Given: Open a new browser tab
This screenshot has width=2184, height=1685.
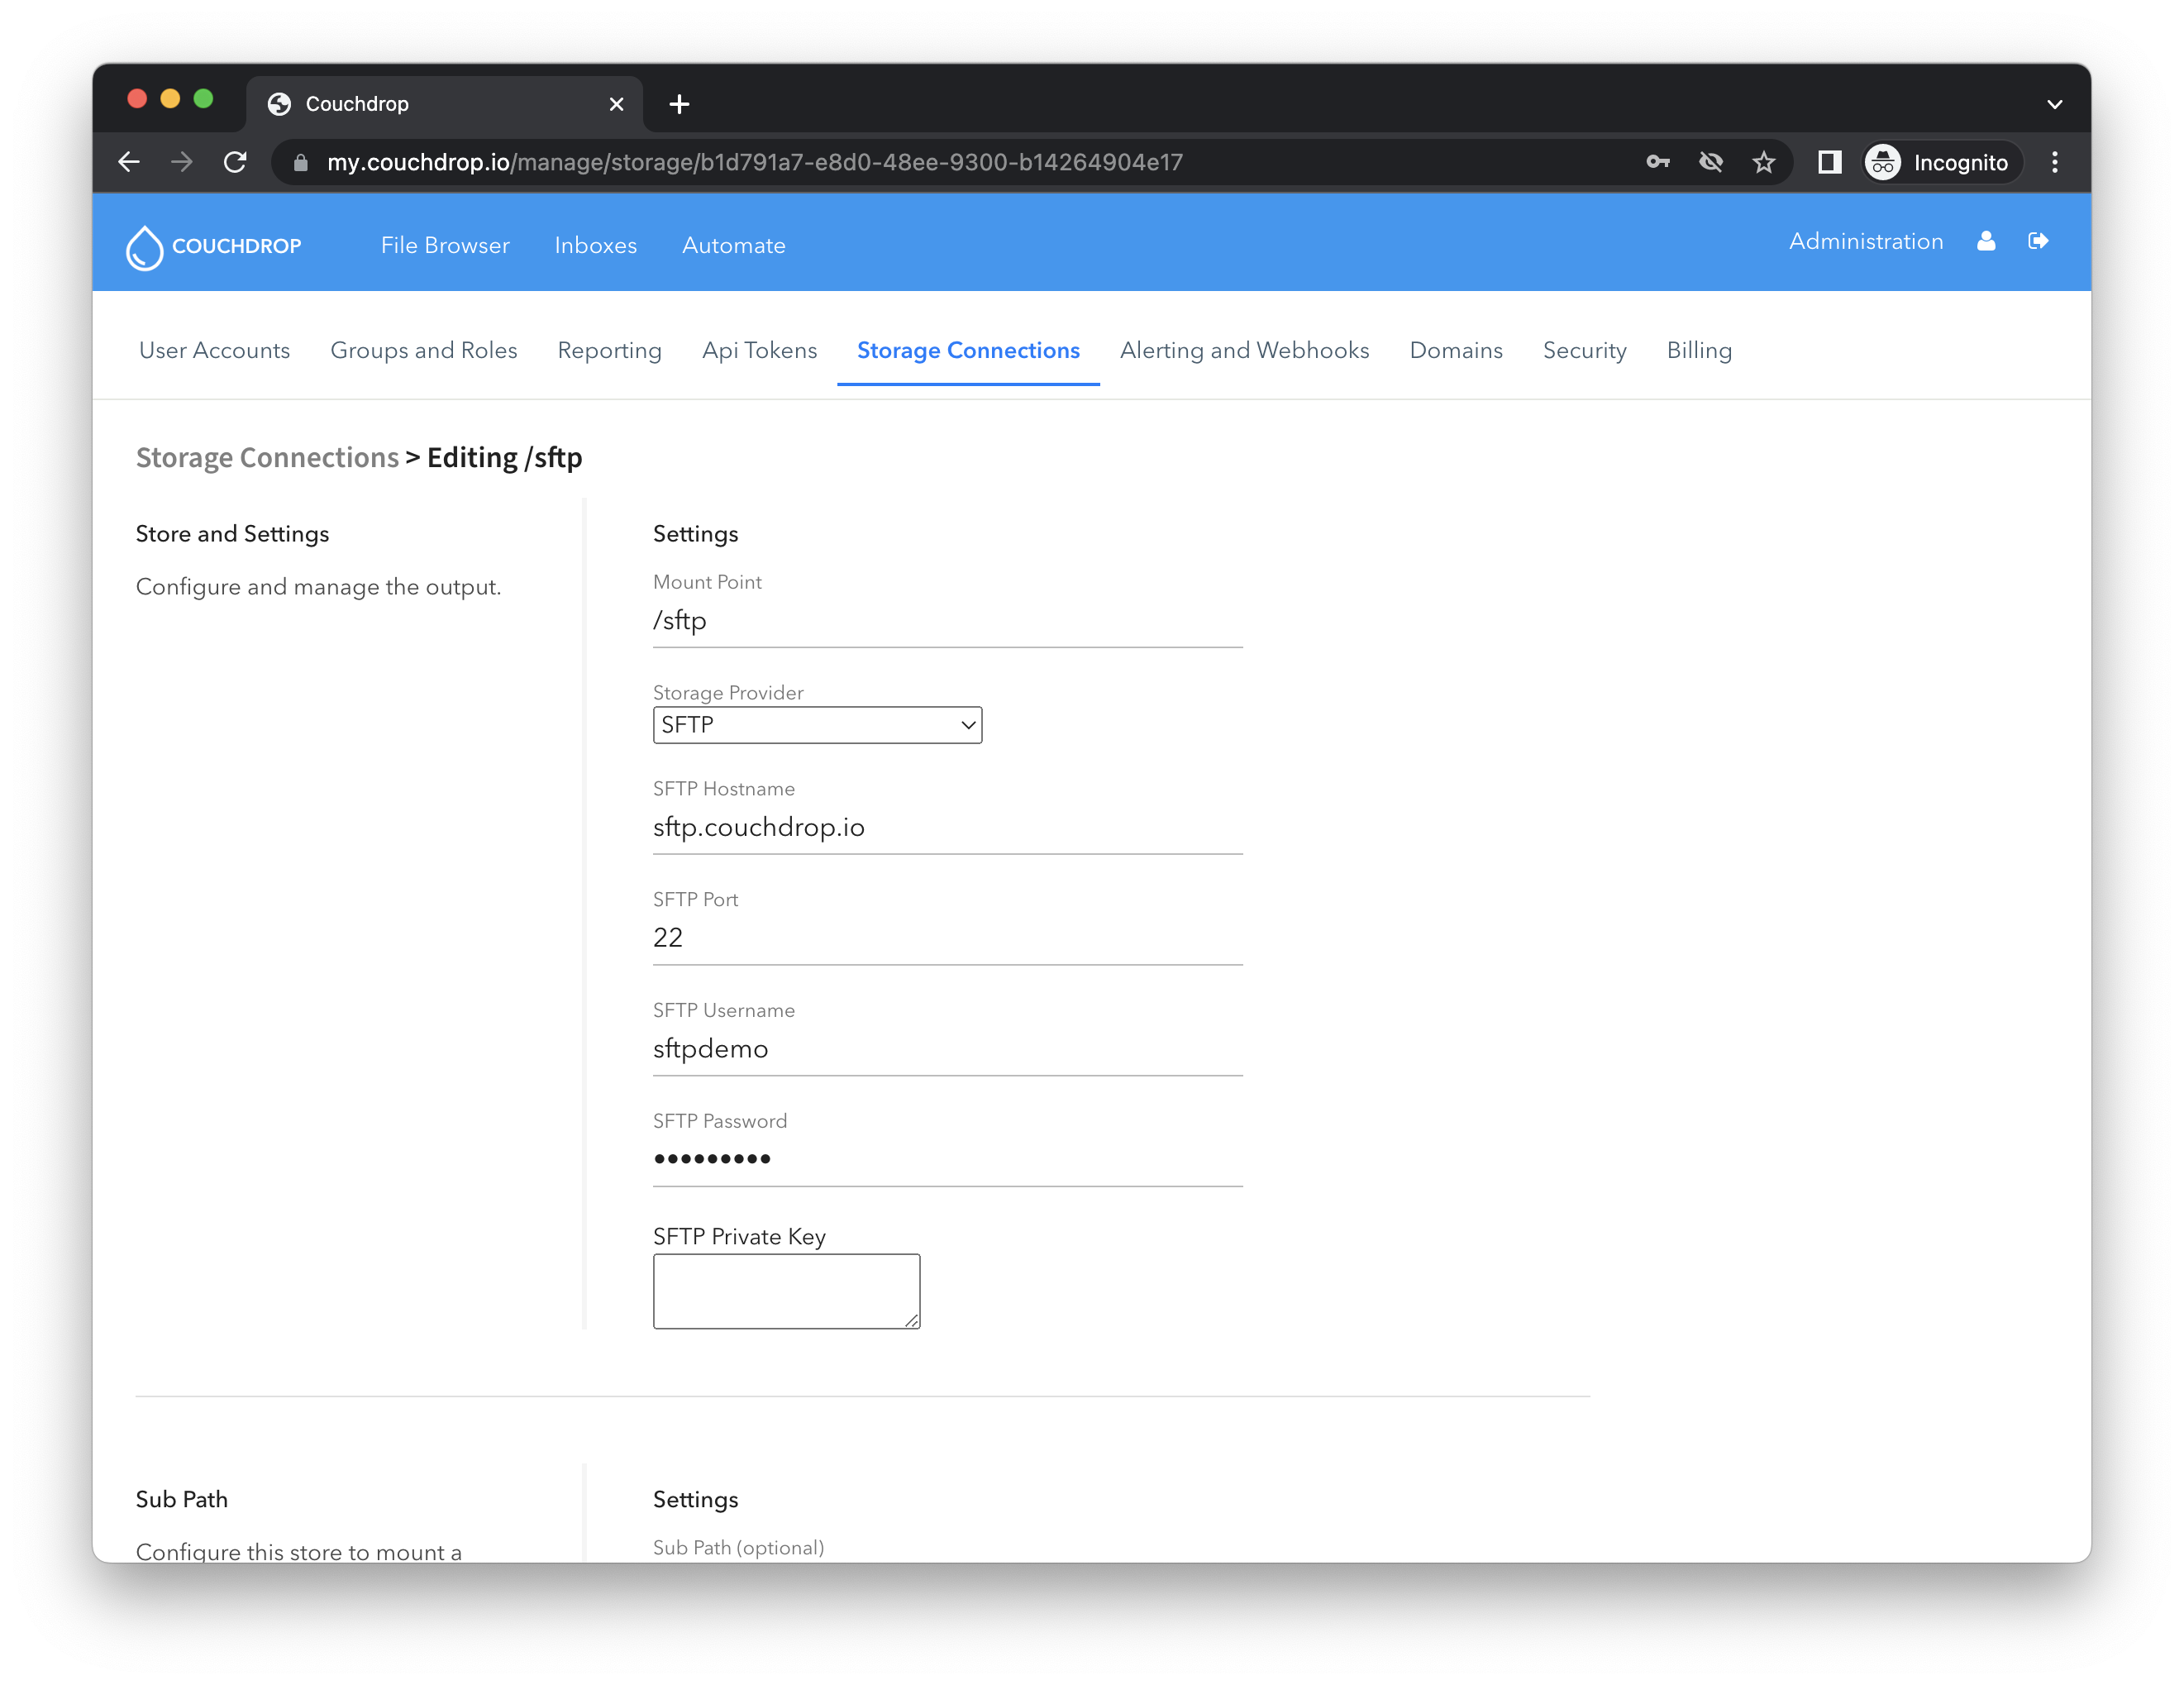Looking at the screenshot, I should point(679,104).
